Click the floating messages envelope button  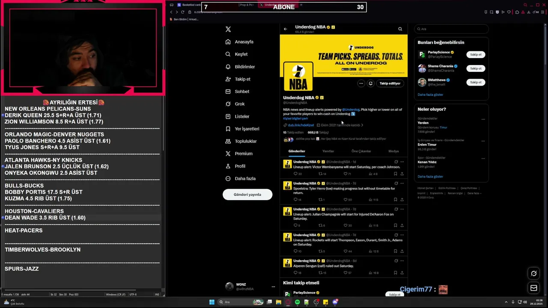(x=534, y=288)
